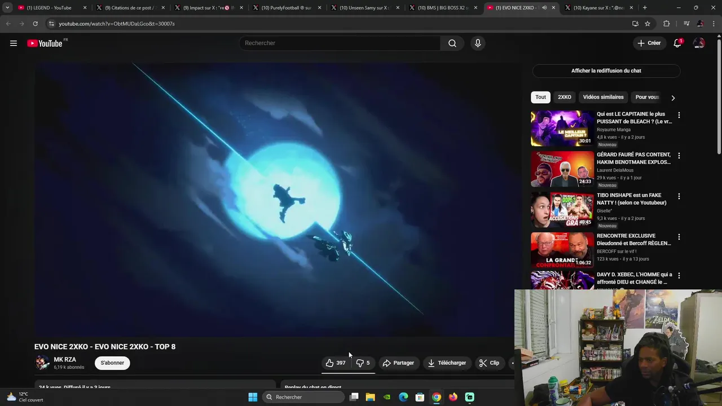Show more filter chips with right chevron
Viewport: 722px width, 406px height.
coord(673,98)
